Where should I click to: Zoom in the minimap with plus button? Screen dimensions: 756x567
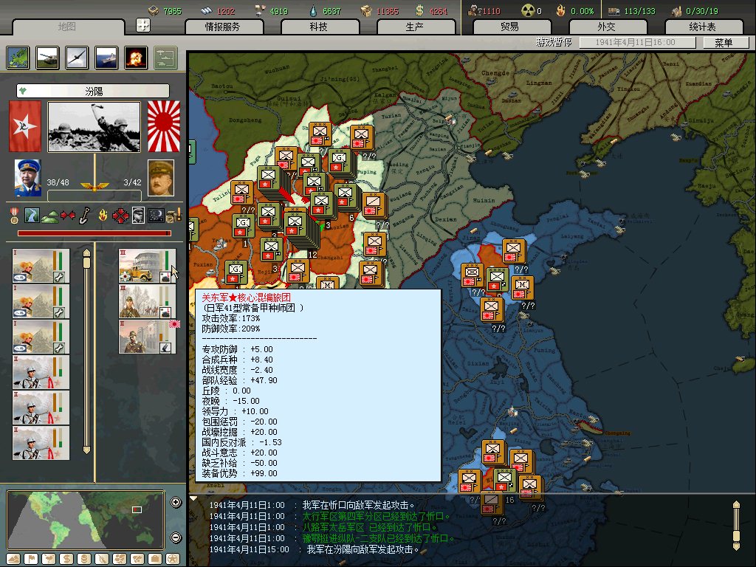[176, 503]
